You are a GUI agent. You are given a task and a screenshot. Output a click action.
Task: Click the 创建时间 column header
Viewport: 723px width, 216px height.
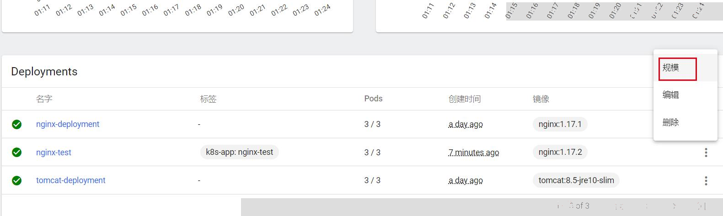pos(465,99)
